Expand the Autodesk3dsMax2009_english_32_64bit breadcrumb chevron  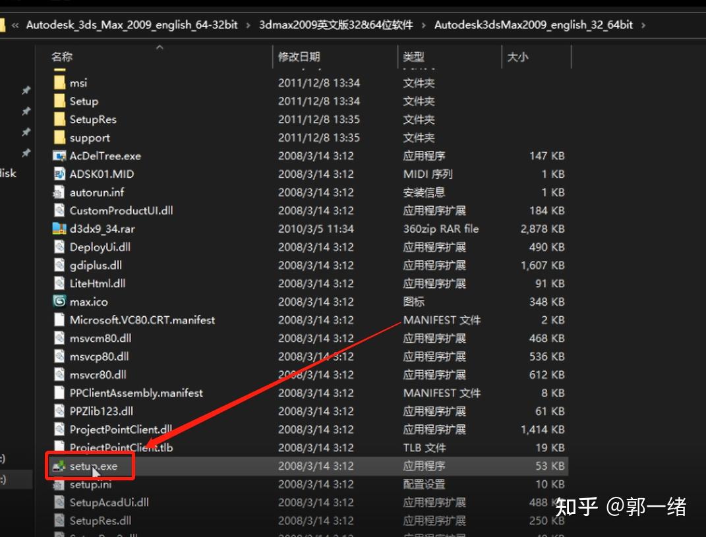pos(643,25)
